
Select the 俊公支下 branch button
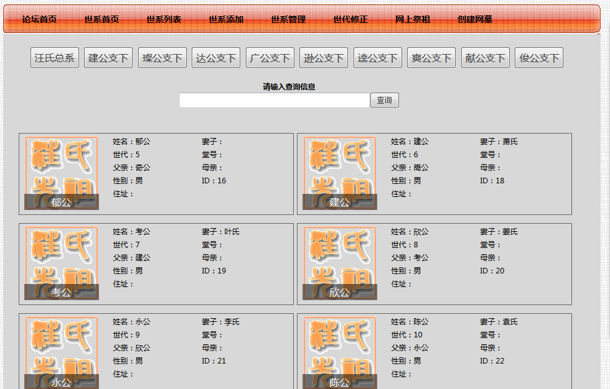(539, 58)
